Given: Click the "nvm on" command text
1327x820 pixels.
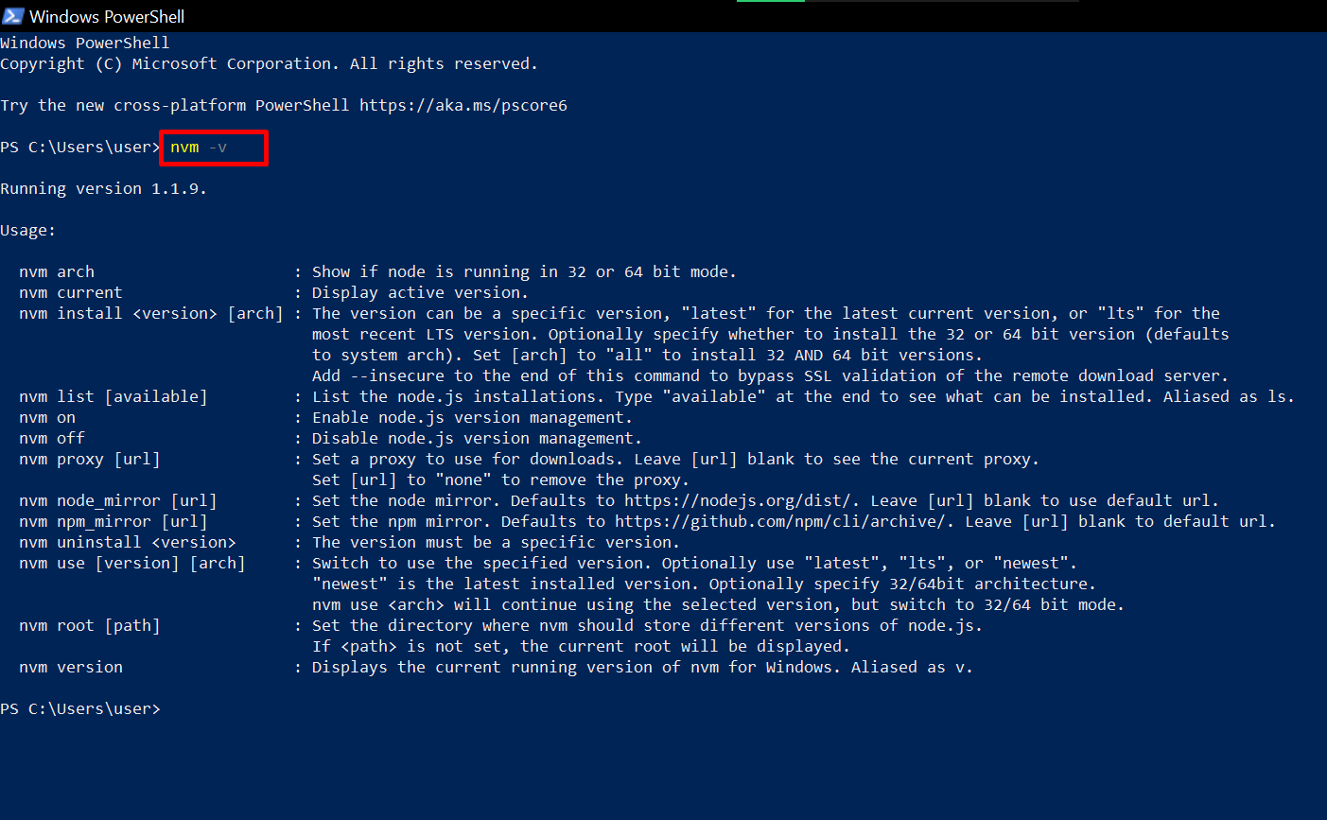Looking at the screenshot, I should (47, 417).
